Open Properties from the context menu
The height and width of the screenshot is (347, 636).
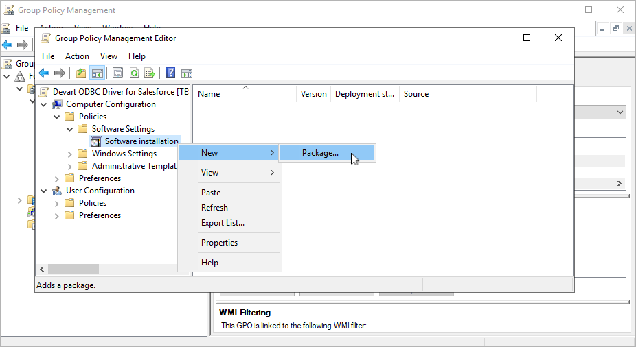(229, 243)
